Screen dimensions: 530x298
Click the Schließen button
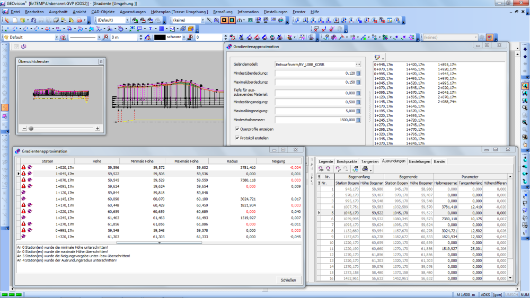pos(288,280)
